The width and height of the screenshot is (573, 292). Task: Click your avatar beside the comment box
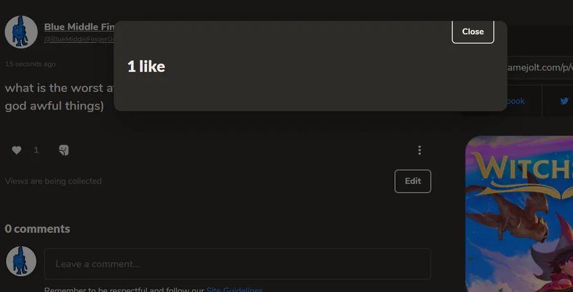[21, 261]
